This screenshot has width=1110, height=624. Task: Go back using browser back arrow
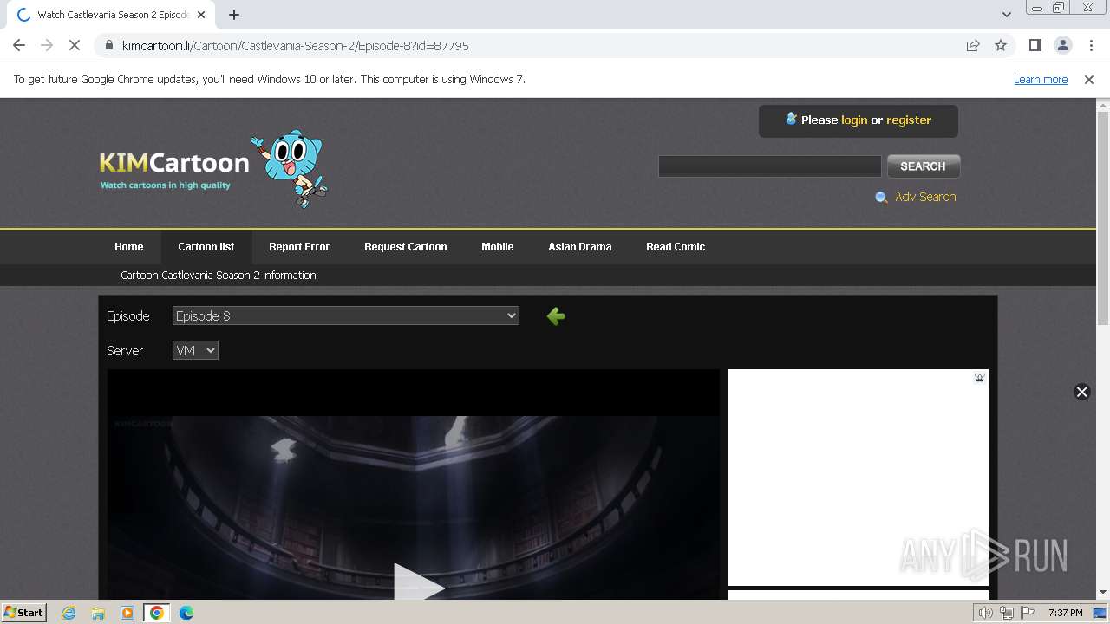pyautogui.click(x=19, y=45)
